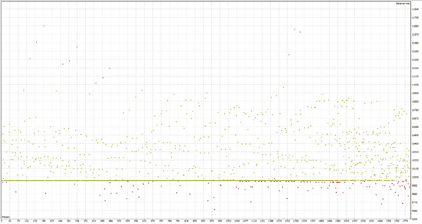Click the 11570 balance axis label
The width and height of the screenshot is (422, 224).
[x=415, y=34]
